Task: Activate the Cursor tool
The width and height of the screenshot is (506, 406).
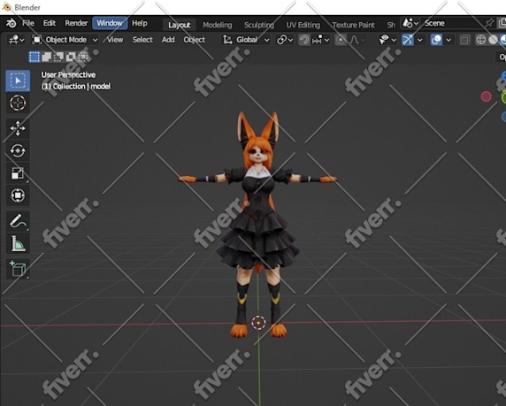Action: point(18,103)
